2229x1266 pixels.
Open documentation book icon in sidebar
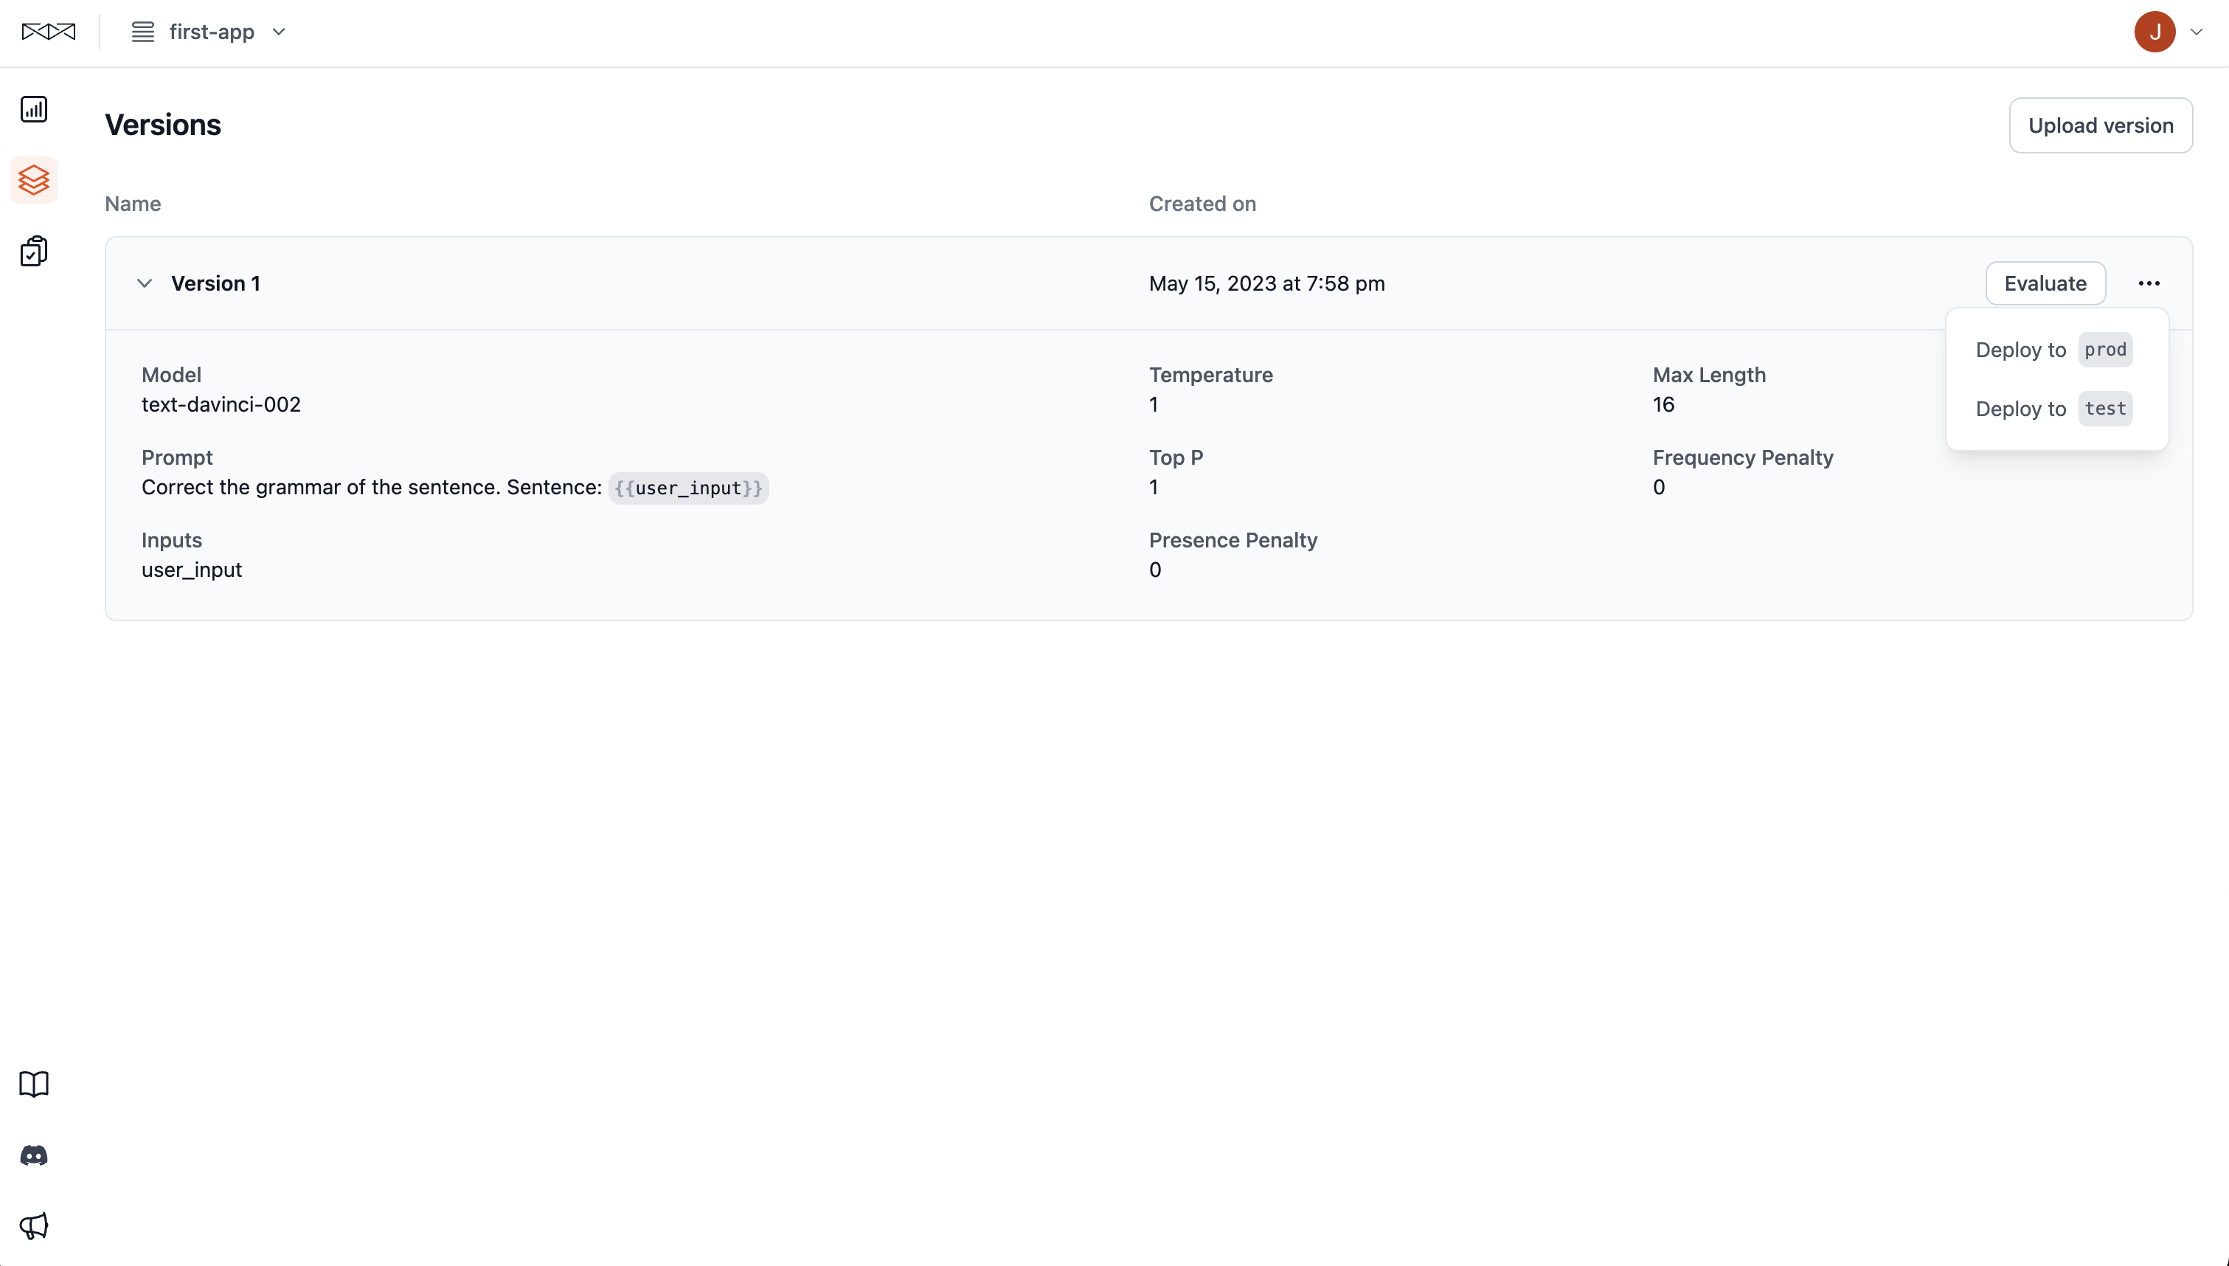34,1083
